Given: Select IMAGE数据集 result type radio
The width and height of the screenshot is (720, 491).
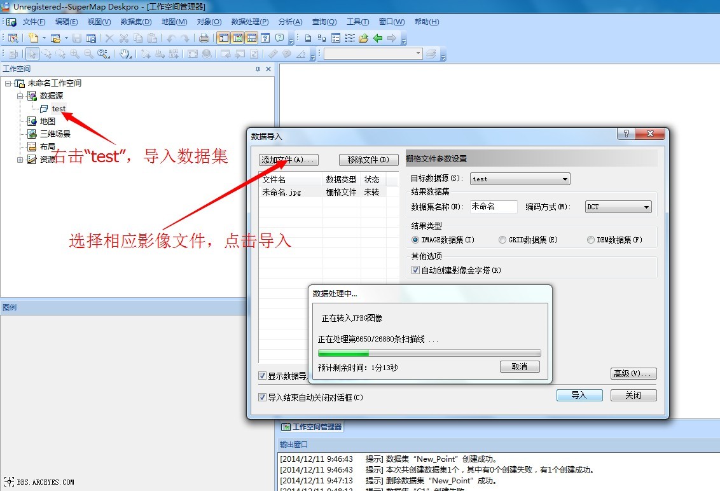Looking at the screenshot, I should [415, 240].
